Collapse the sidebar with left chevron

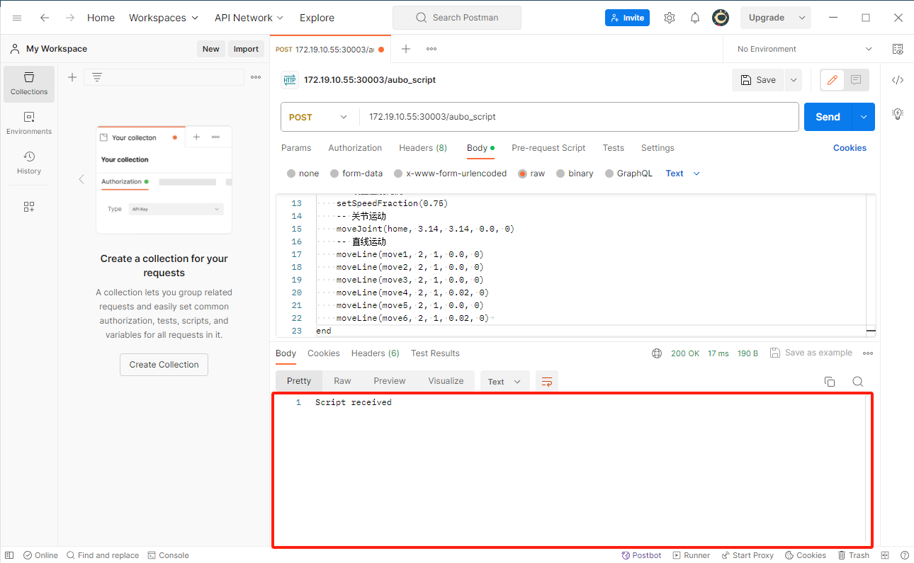tap(81, 179)
